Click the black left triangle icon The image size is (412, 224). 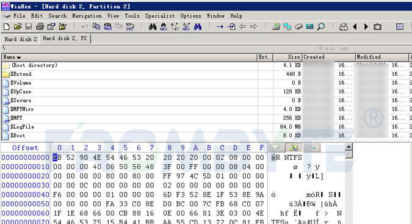click(x=355, y=26)
